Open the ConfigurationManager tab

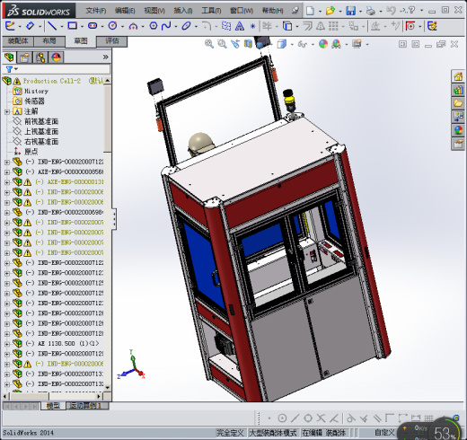point(40,57)
